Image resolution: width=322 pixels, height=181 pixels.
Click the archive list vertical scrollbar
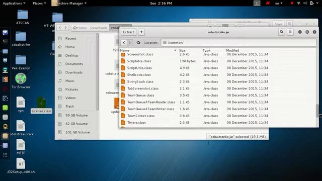tap(317, 111)
